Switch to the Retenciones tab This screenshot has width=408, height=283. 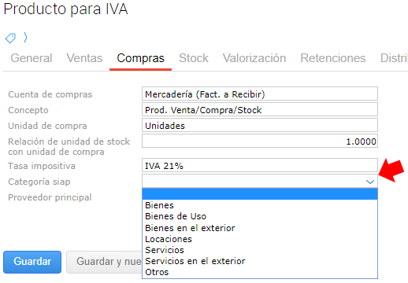[x=333, y=58]
